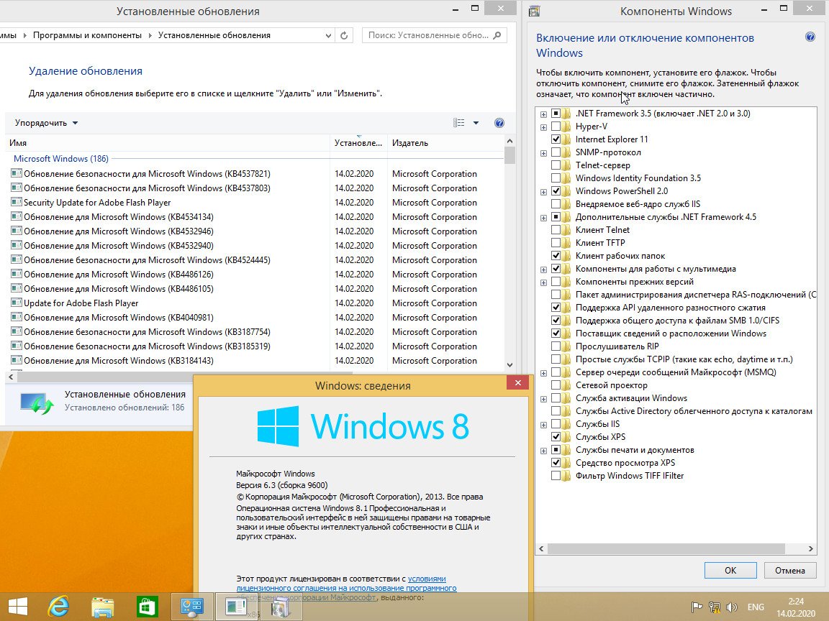Viewport: 829px width, 621px height.
Task: Enable the Hyper-V checkbox
Action: pos(556,126)
